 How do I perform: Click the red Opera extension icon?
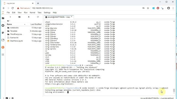158,8
